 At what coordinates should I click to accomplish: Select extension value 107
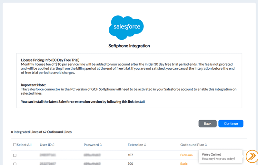[130, 155]
